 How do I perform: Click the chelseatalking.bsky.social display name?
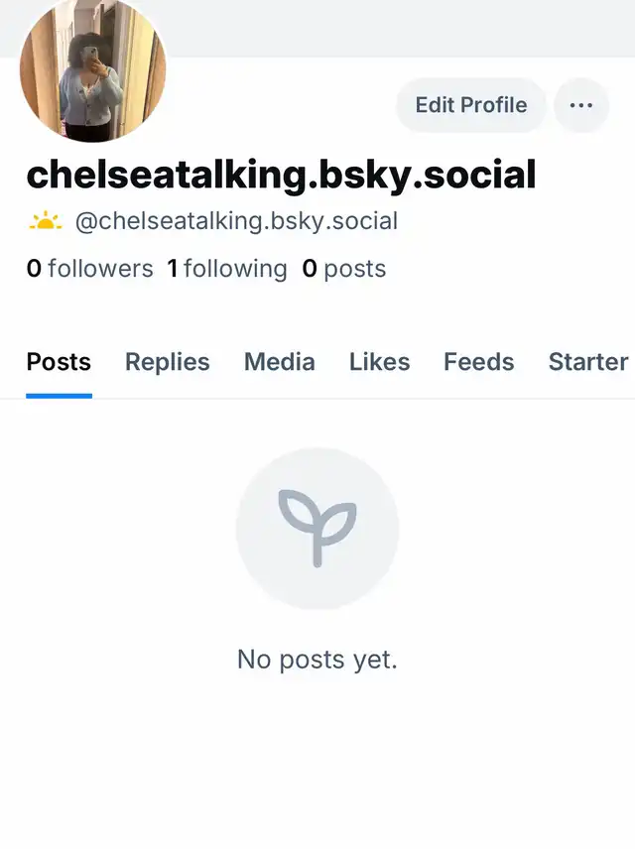(281, 175)
